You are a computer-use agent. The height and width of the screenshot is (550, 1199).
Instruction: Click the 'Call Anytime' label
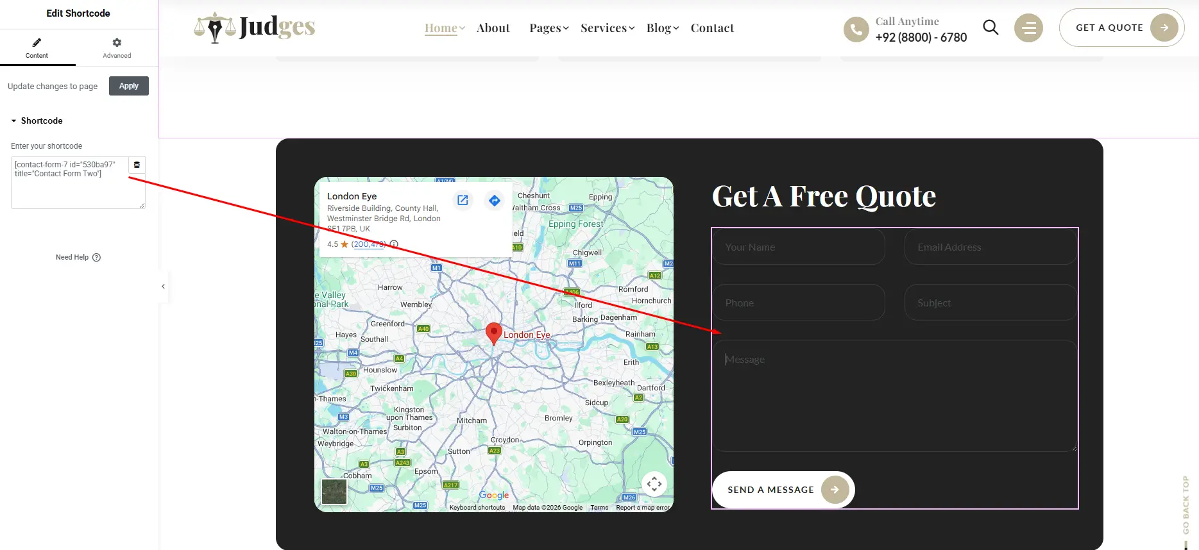907,21
